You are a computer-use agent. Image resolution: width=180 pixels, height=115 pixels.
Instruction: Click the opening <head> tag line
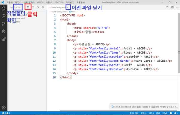pos(71,24)
